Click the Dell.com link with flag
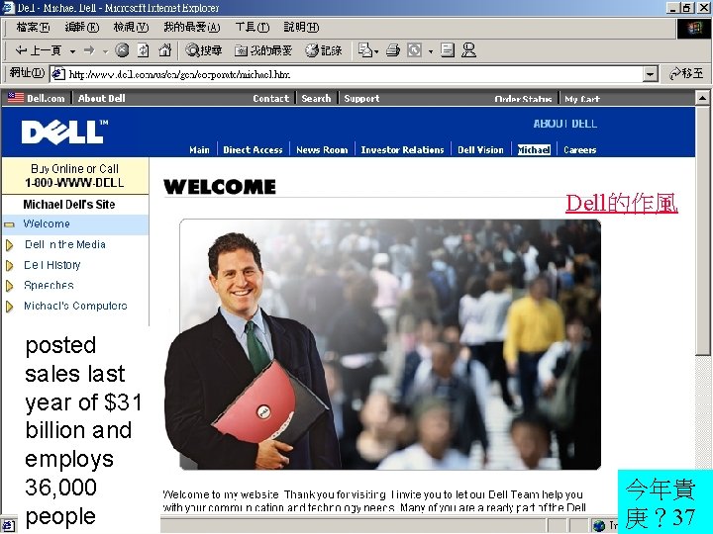This screenshot has width=713, height=534. click(37, 98)
